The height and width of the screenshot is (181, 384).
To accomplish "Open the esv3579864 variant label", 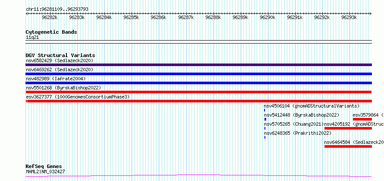I will pos(368,115).
